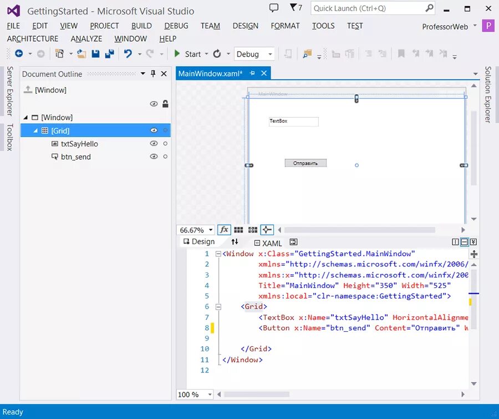Collapse the Window element in XAML code
499x419 pixels.
pos(218,254)
